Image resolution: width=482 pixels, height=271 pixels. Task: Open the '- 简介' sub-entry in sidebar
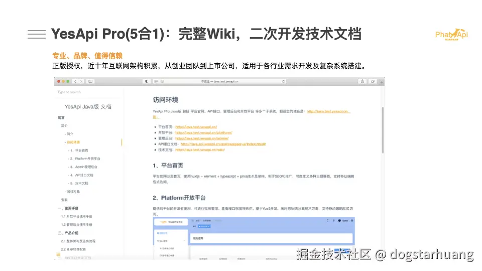69,134
